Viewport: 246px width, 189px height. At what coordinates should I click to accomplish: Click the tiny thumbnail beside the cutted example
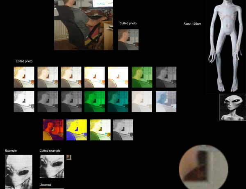pyautogui.click(x=69, y=157)
